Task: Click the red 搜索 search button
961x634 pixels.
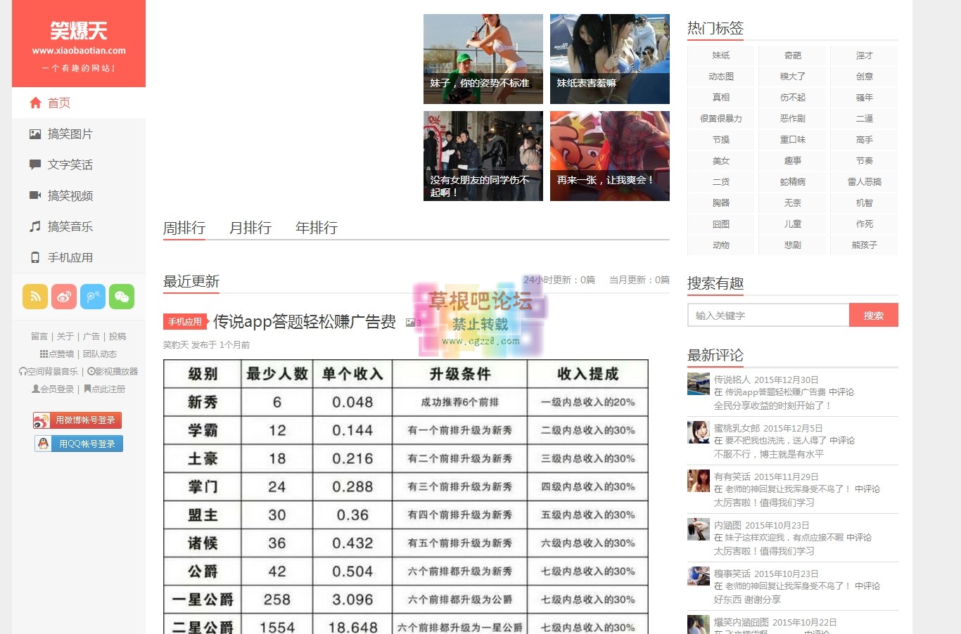Action: point(874,315)
